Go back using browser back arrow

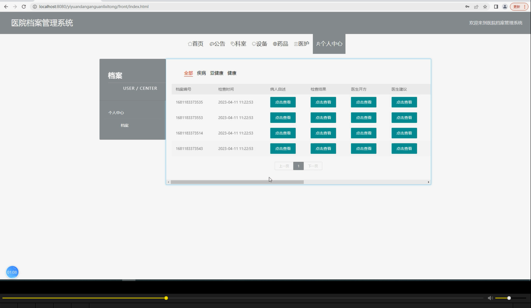[x=6, y=7]
